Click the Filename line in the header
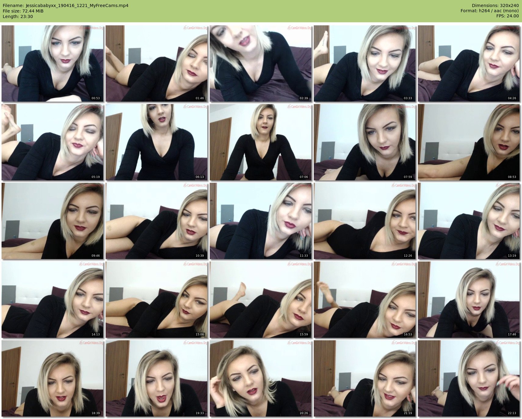This screenshot has height=419, width=522. coord(66,5)
